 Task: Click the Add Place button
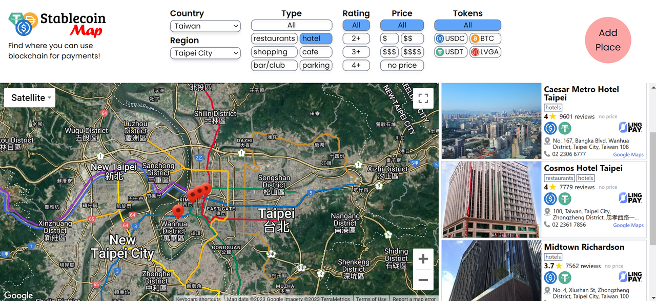click(x=608, y=40)
